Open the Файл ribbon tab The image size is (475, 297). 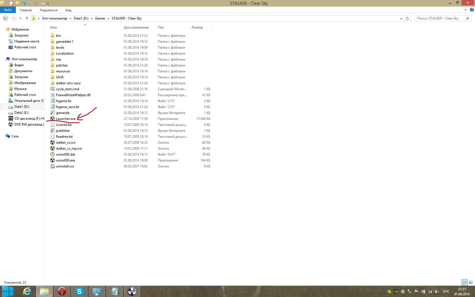click(x=8, y=10)
